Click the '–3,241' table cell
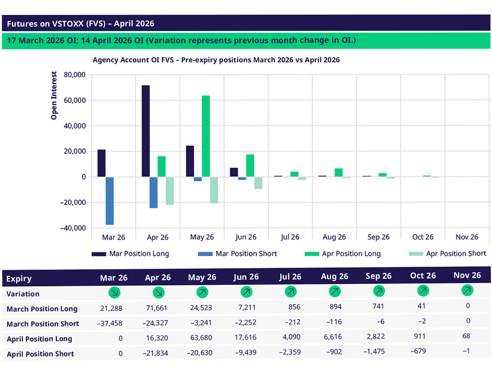Viewport: 492px width, 370px height. coord(201,323)
